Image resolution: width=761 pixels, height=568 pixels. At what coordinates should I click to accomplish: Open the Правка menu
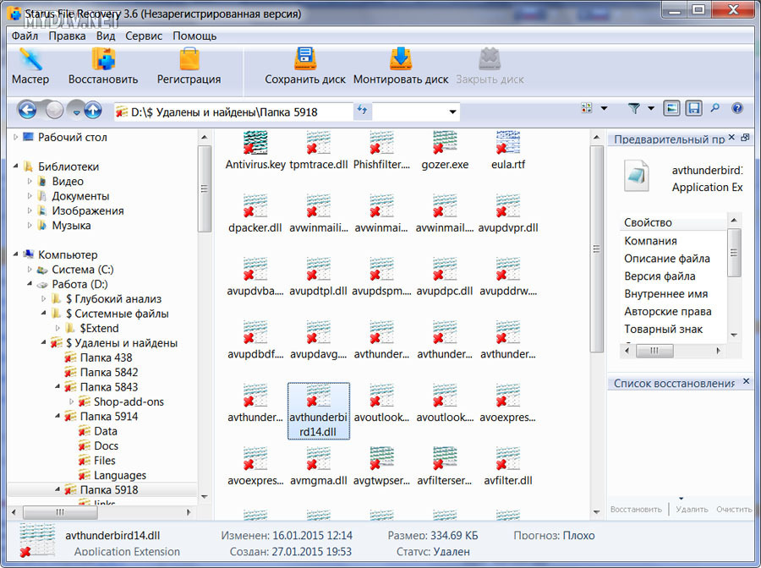coord(67,36)
